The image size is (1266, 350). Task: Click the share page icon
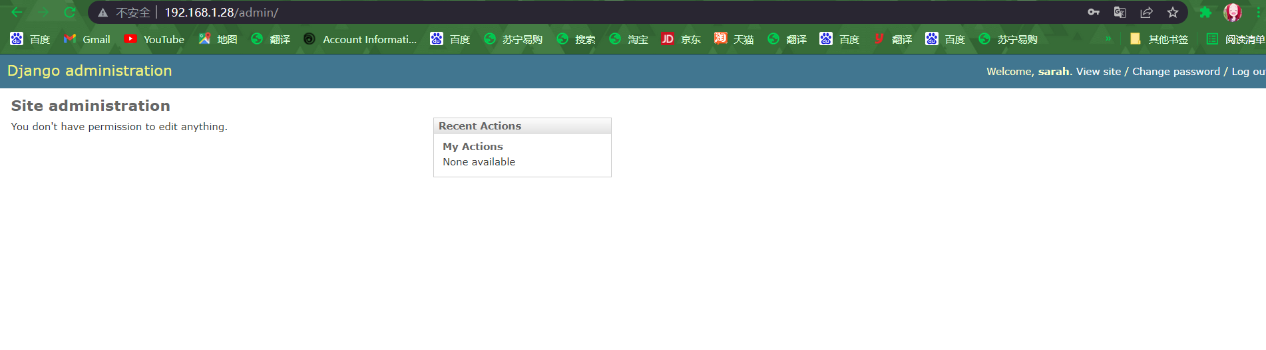[1146, 12]
